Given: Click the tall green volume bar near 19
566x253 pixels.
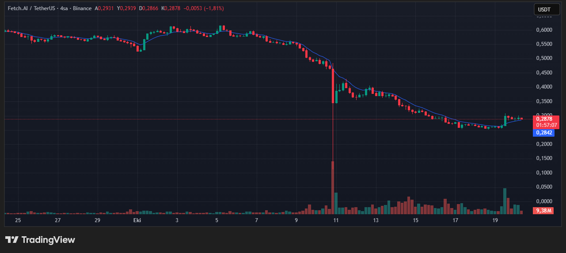Looking at the screenshot, I should click(x=505, y=201).
